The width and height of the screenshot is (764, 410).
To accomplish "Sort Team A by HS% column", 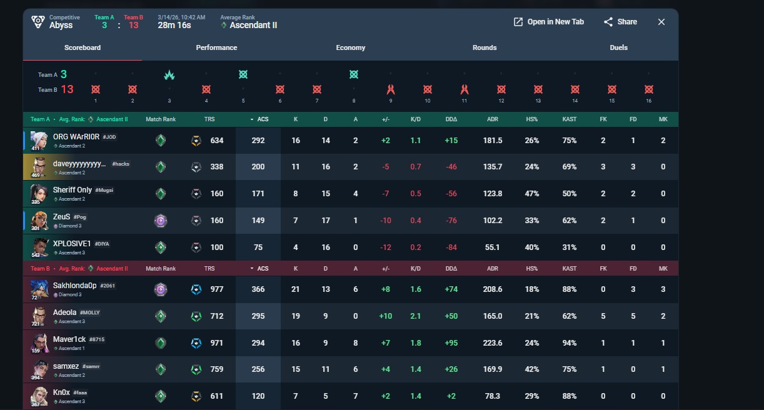I will click(532, 119).
